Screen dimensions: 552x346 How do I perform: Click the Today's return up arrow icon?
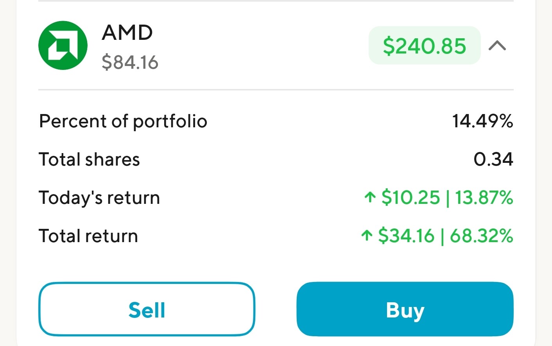coord(370,198)
